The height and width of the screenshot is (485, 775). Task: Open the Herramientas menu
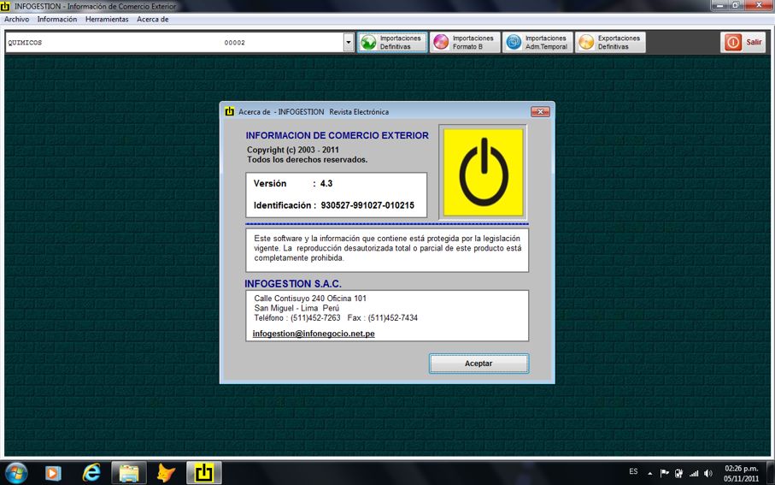pyautogui.click(x=107, y=19)
